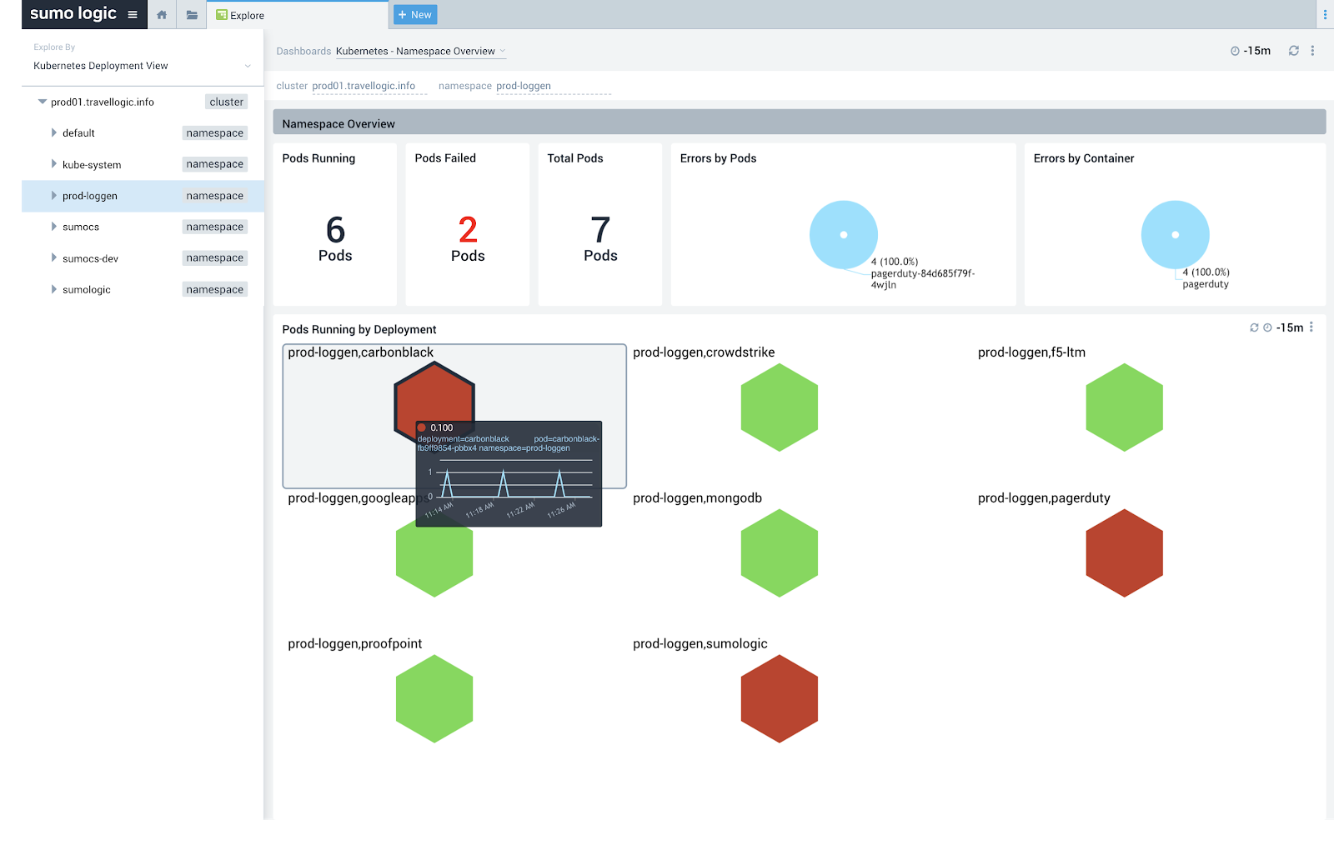Click the Namespace Overview section header
The image size is (1334, 845).
pyautogui.click(x=799, y=123)
